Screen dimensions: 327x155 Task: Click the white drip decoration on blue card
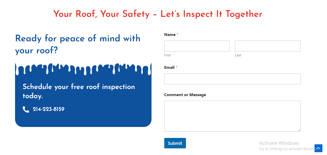click(83, 68)
